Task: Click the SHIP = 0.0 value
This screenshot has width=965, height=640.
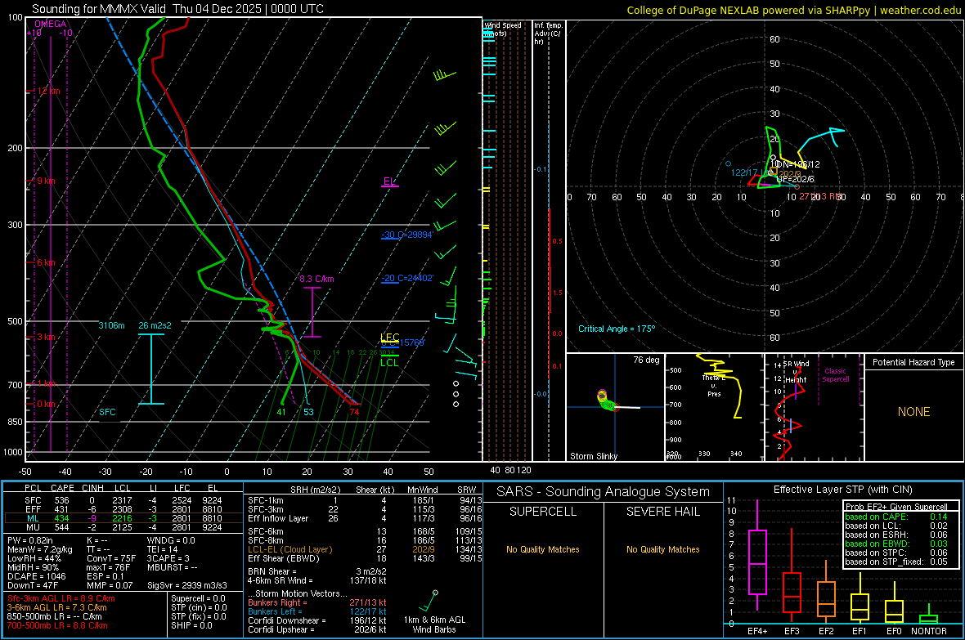Action: click(191, 625)
